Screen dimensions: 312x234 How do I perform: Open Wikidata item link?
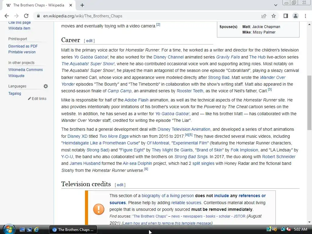point(19,28)
